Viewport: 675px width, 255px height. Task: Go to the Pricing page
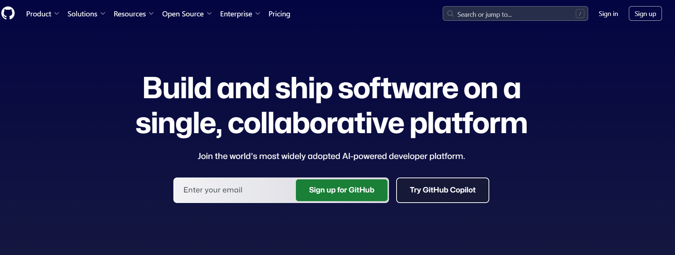point(279,14)
